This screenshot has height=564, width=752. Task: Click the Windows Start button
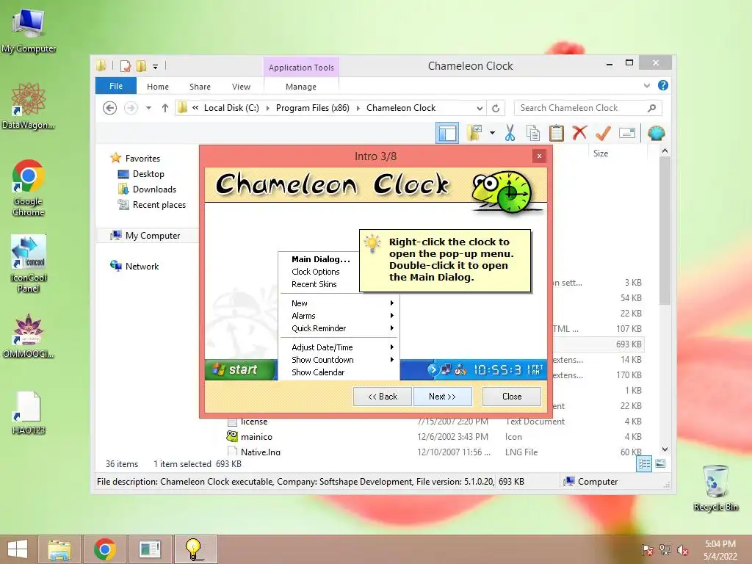click(x=18, y=549)
